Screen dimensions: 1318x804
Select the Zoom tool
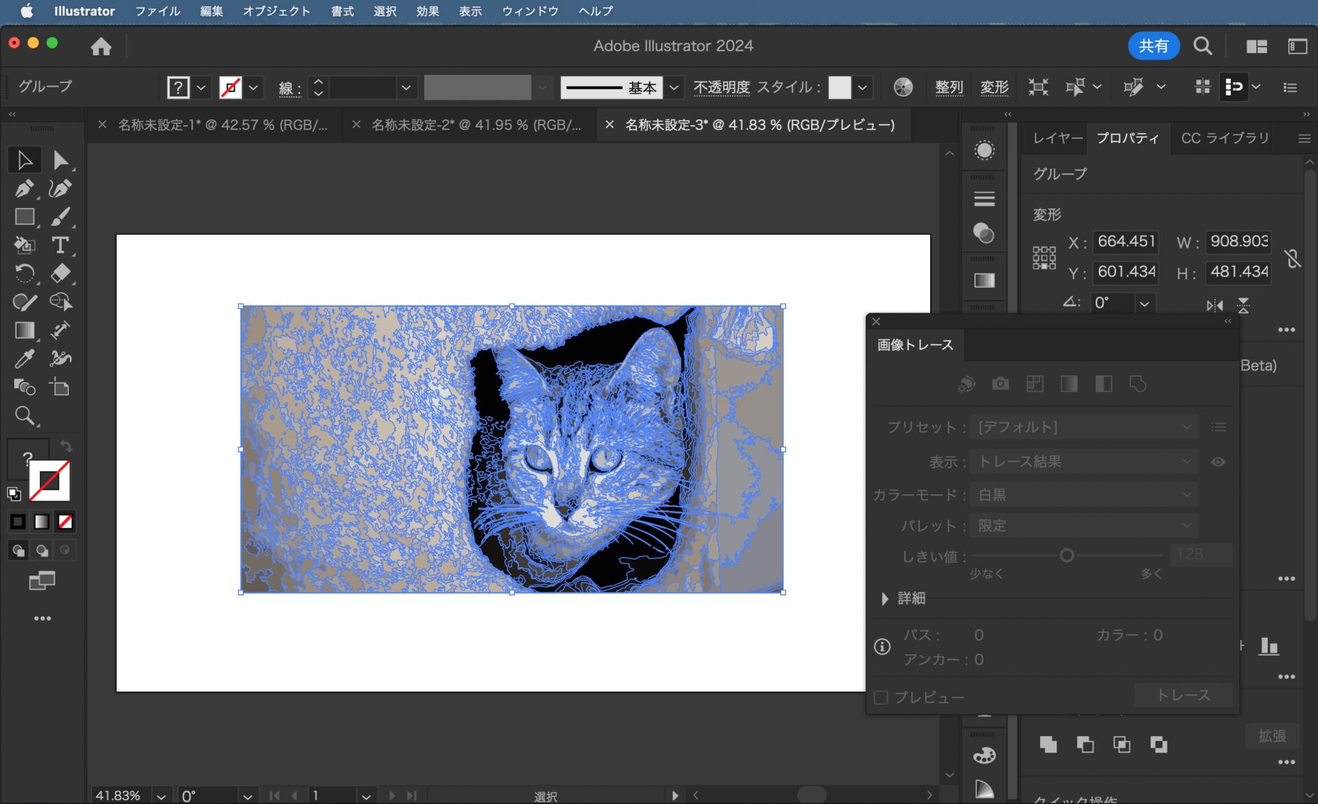click(x=25, y=416)
